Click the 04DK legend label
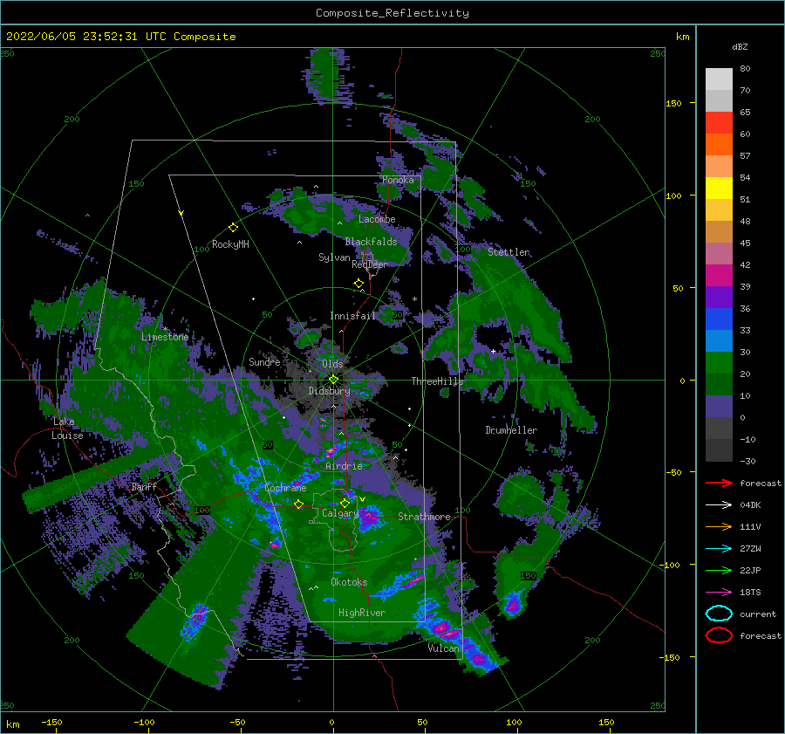785x734 pixels. tap(750, 505)
